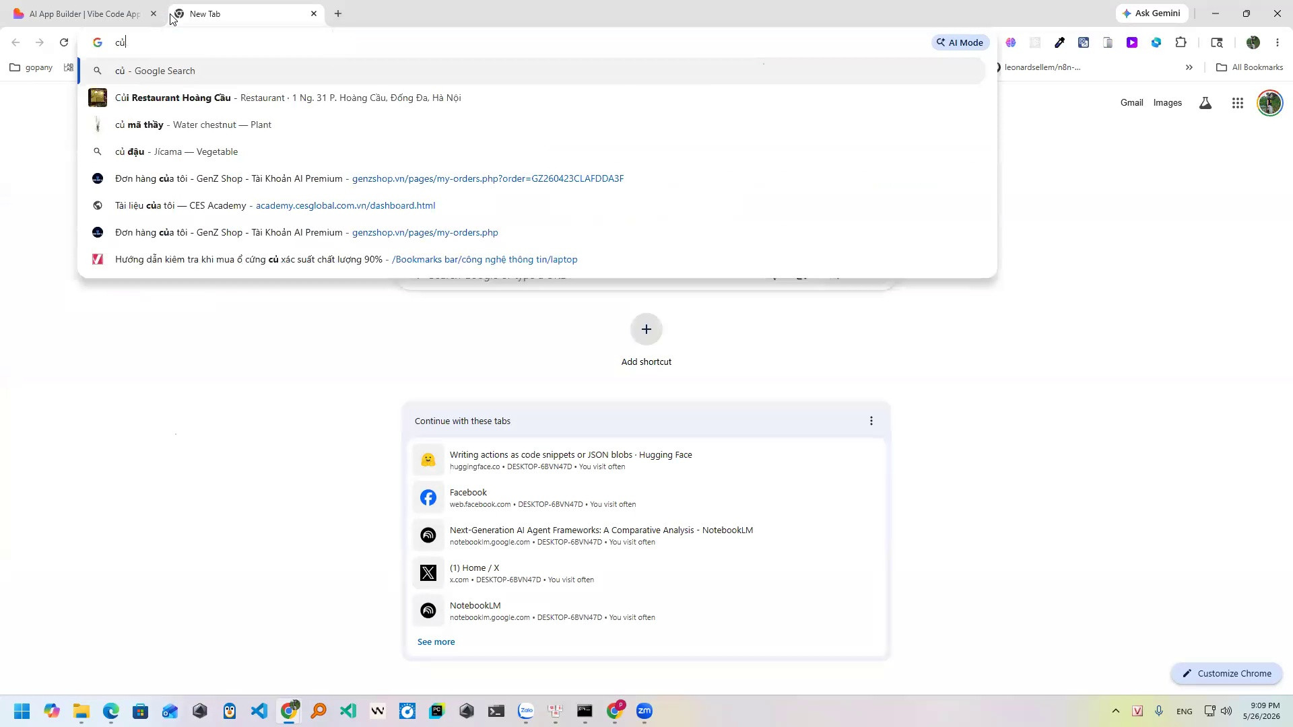Open the X Home tab suggestion icon
Screen dimensions: 1293x727
pos(428,573)
